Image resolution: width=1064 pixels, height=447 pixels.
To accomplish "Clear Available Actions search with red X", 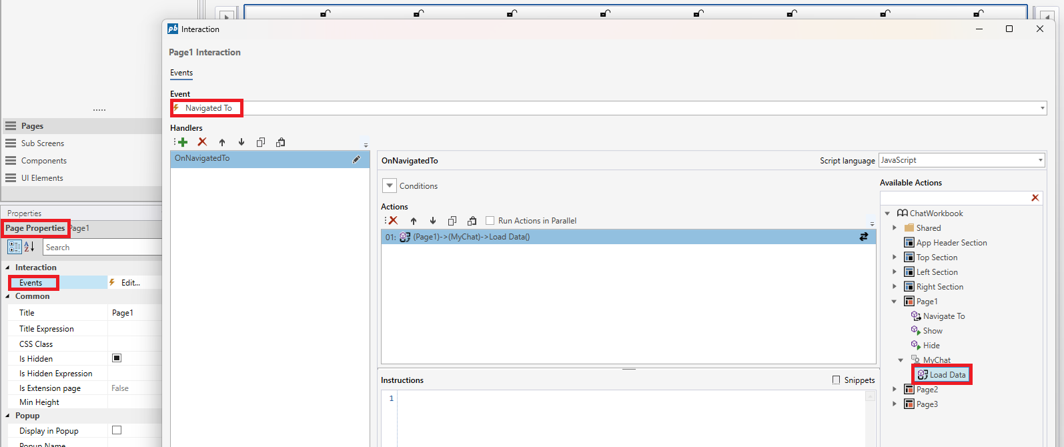I will click(1035, 197).
